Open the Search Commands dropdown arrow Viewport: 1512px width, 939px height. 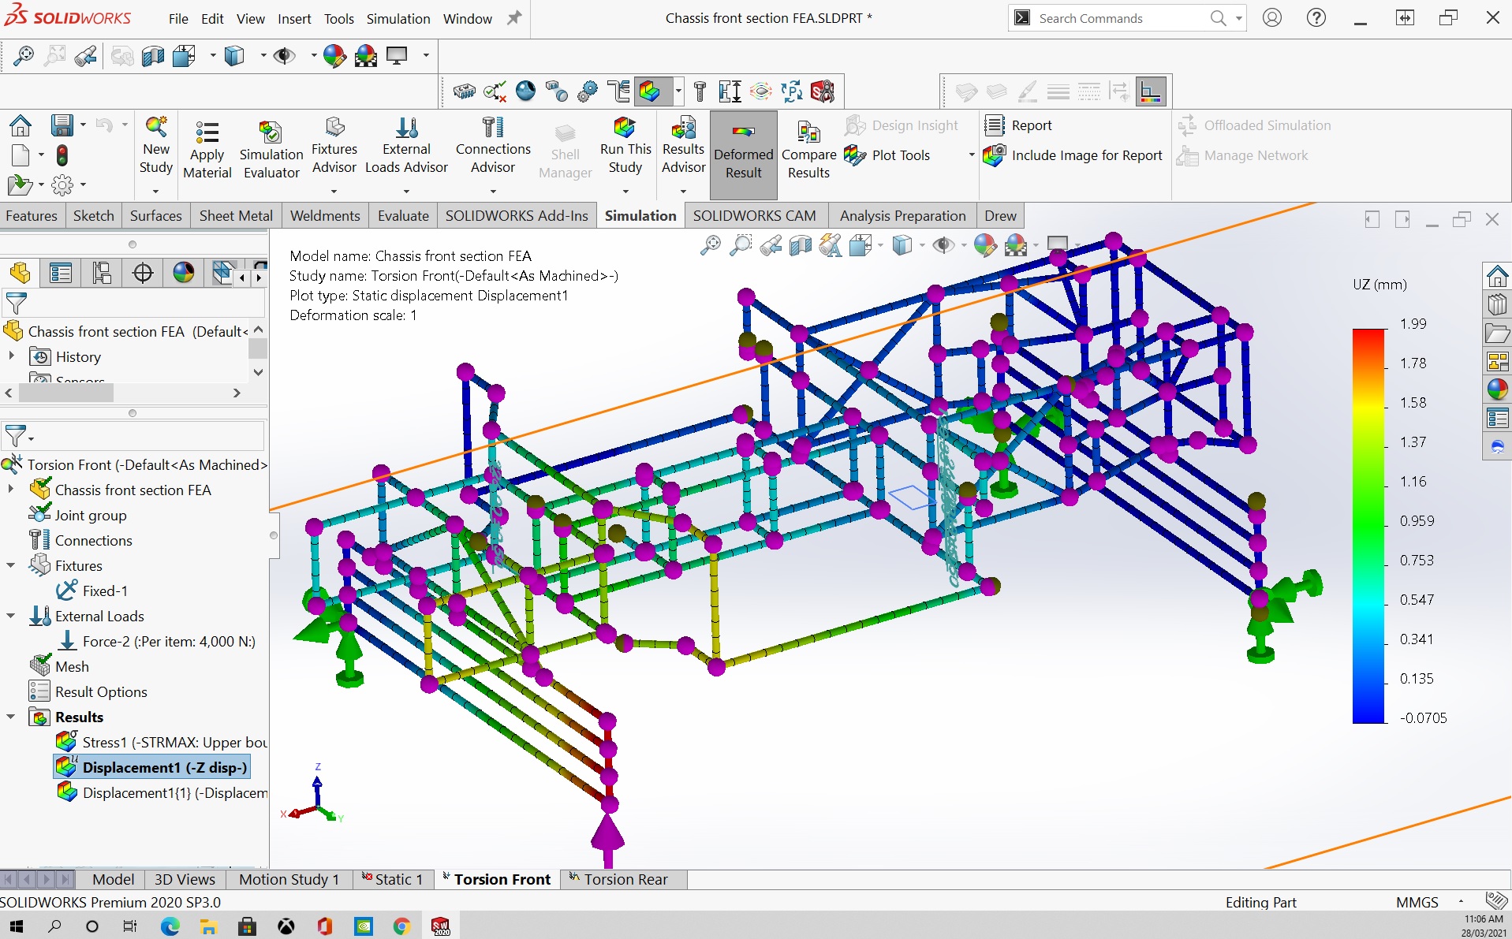[1238, 18]
